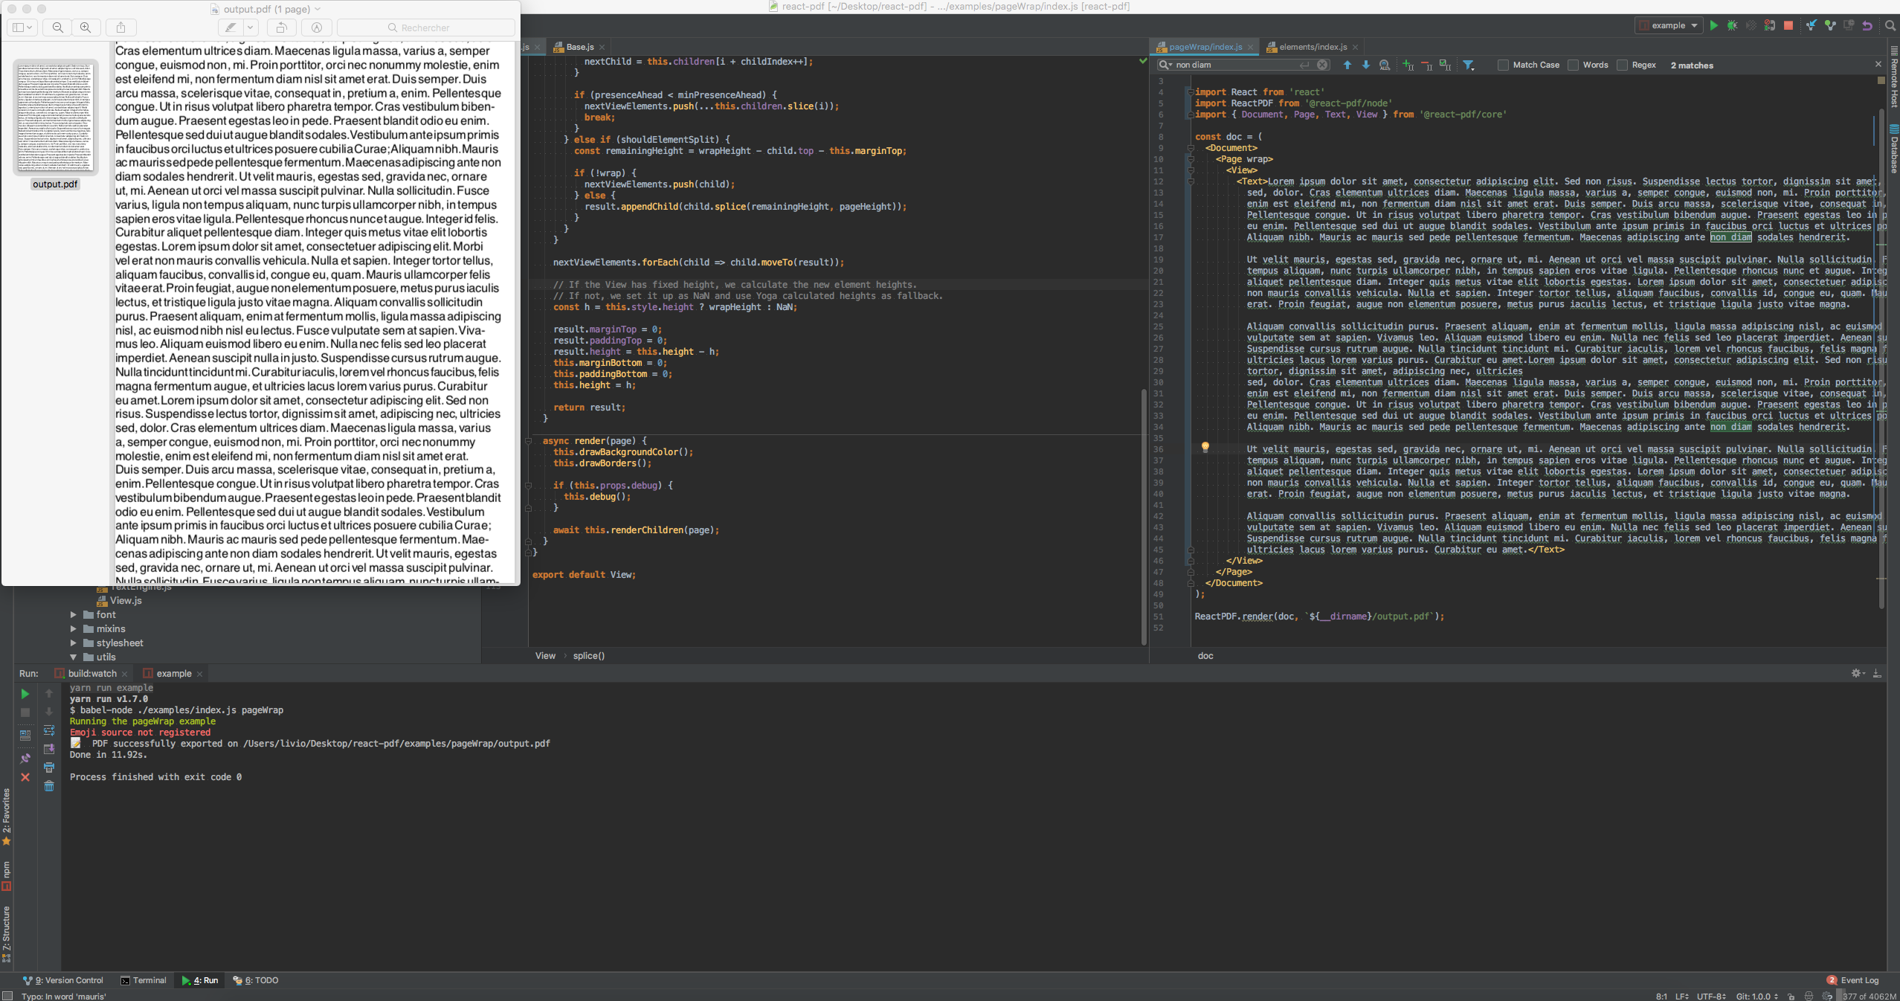Start debugging using the bug icon

1733,25
